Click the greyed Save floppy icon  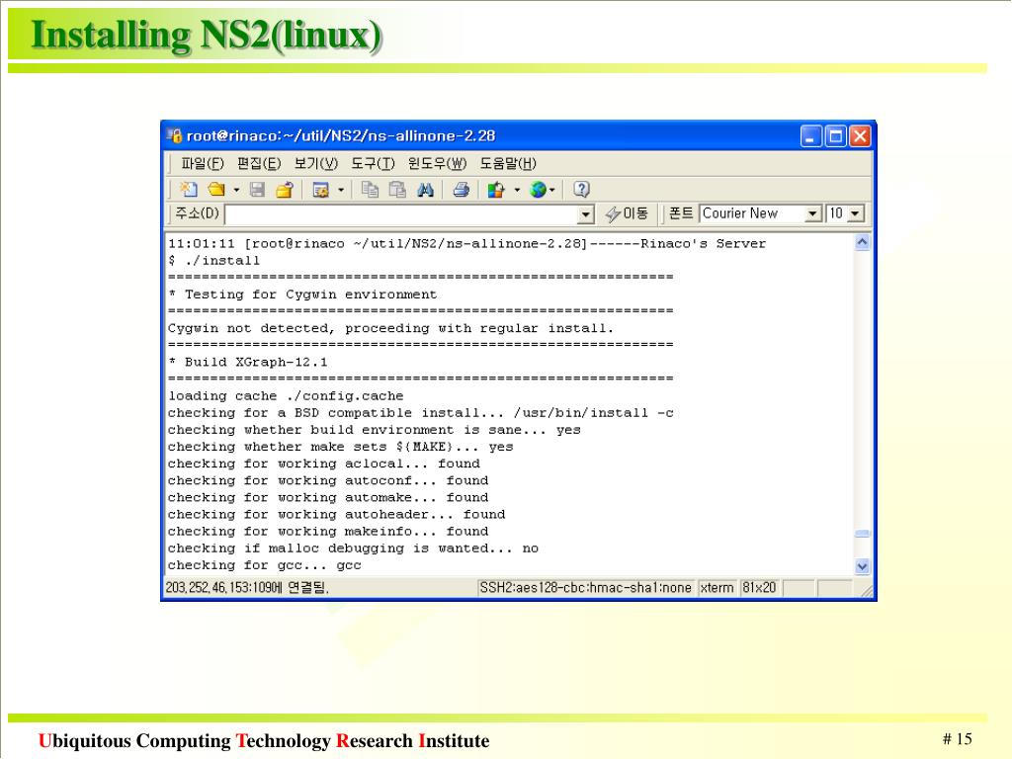[x=257, y=189]
